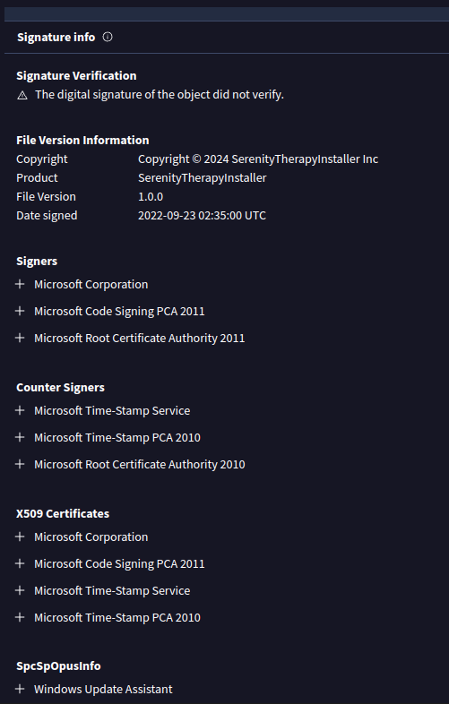
Task: Click the Signature info section header
Action: tap(56, 37)
